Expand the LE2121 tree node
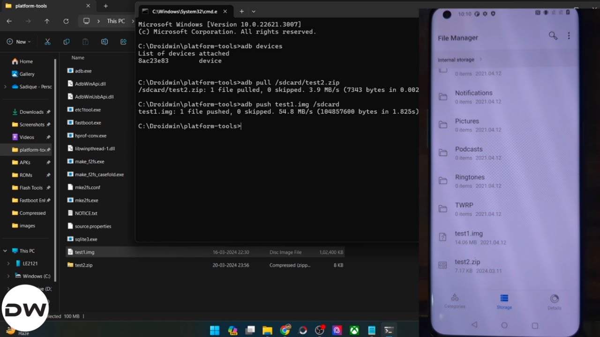The width and height of the screenshot is (600, 337). pyautogui.click(x=8, y=264)
